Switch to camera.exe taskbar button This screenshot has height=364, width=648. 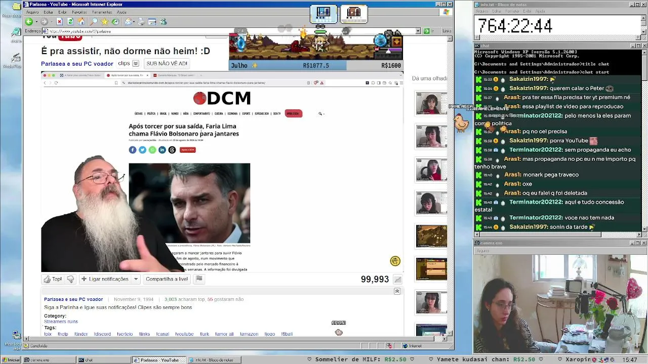pyautogui.click(x=49, y=360)
